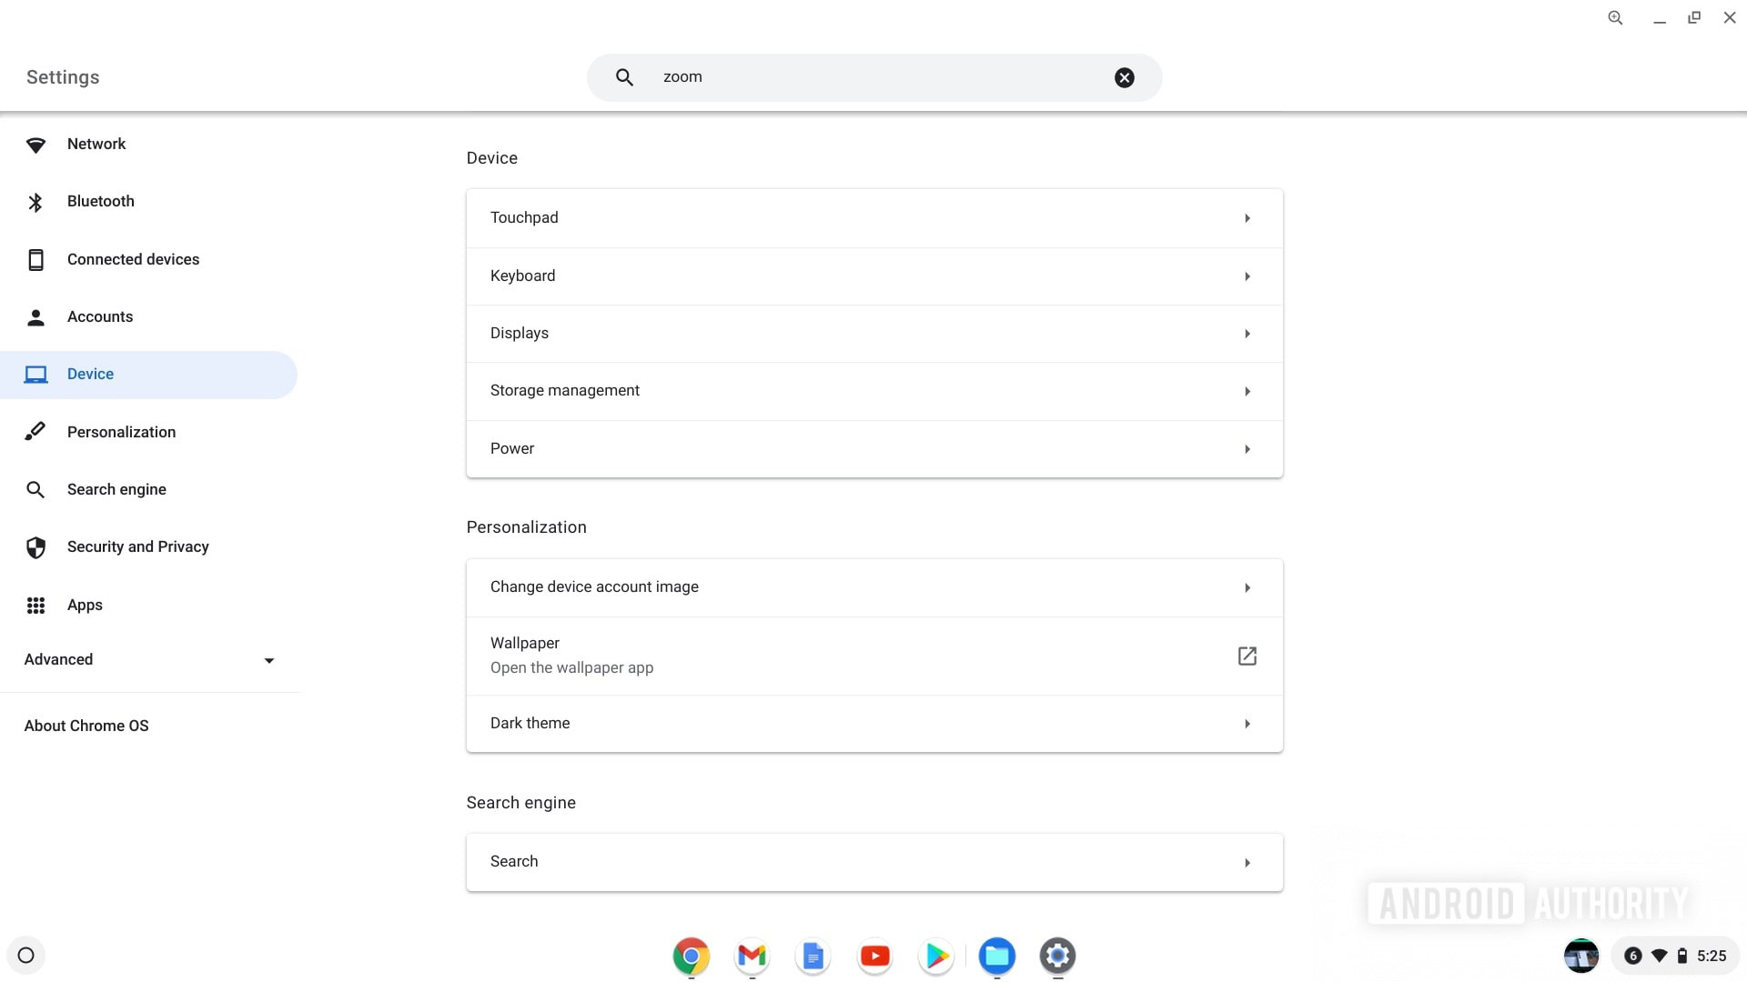Select Personalization from the left sidebar

[x=121, y=432]
